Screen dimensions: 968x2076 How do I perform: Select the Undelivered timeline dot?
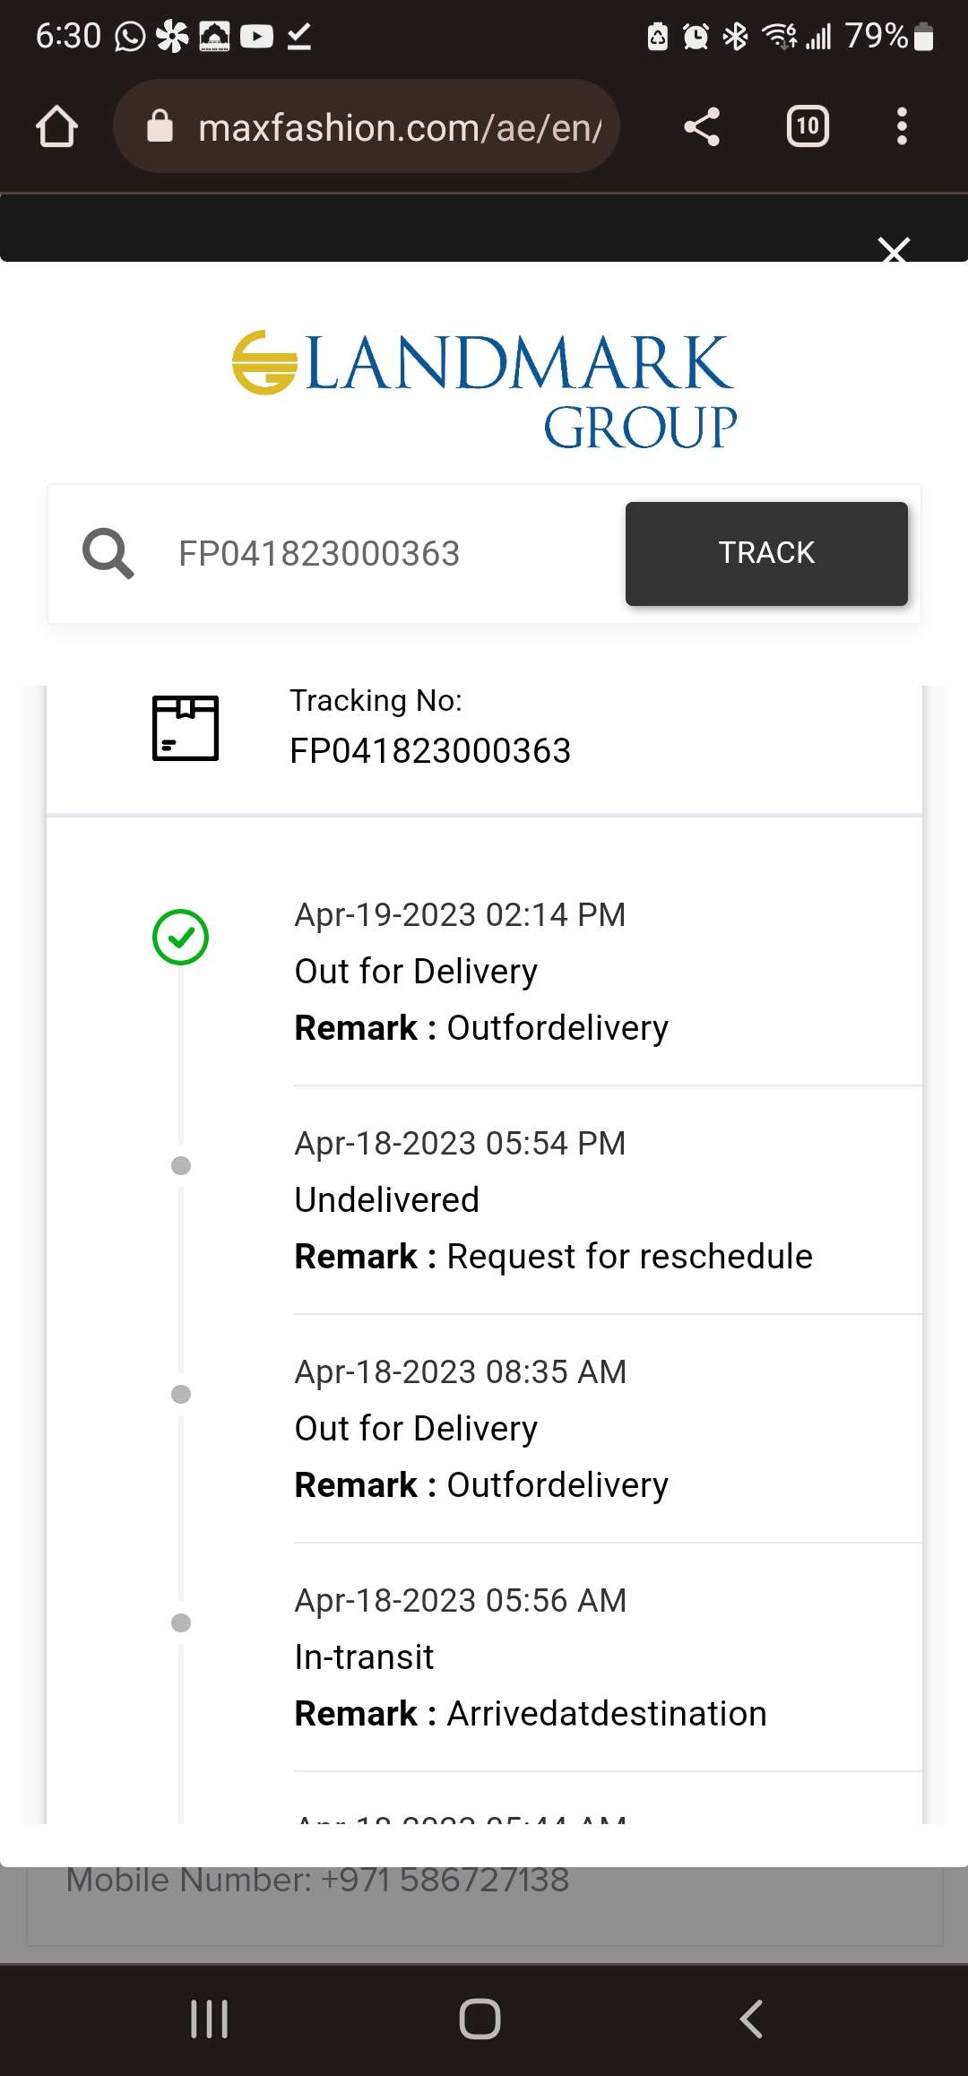(181, 1165)
